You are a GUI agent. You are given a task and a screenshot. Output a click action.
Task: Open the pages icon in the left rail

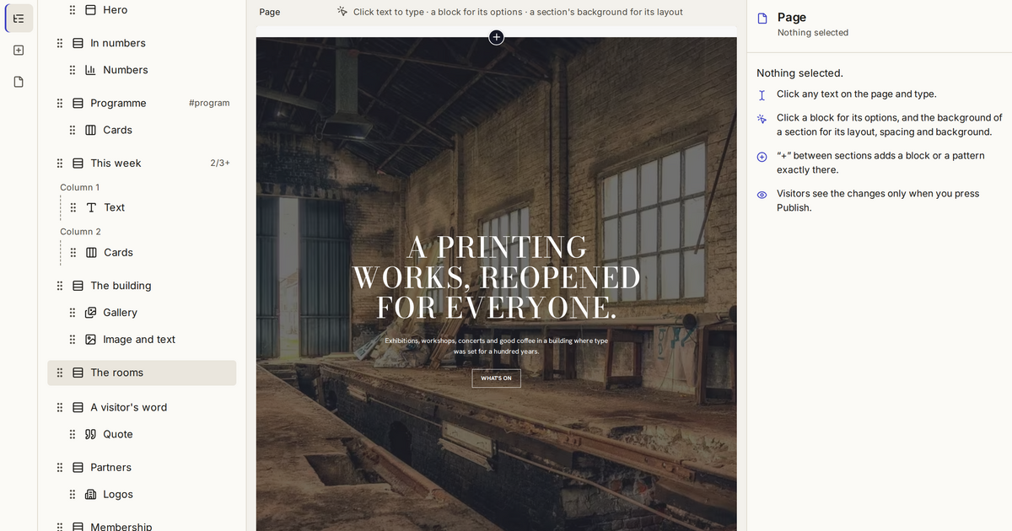[x=19, y=82]
